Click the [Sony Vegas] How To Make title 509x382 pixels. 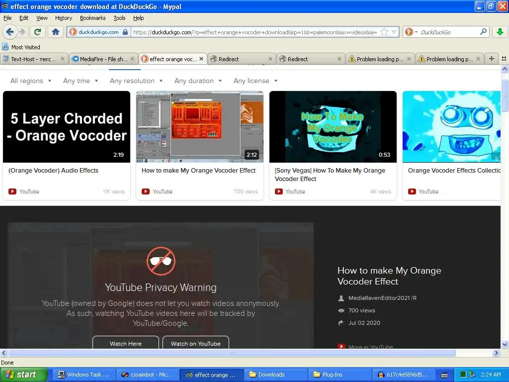coord(330,175)
